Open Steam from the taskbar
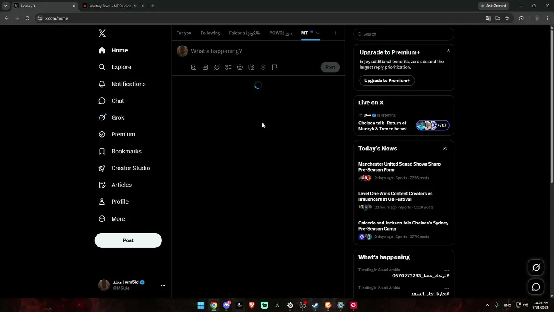The height and width of the screenshot is (312, 554). tap(315, 305)
